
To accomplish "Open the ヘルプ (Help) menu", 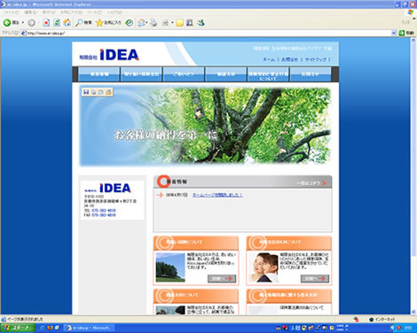I will [x=114, y=12].
